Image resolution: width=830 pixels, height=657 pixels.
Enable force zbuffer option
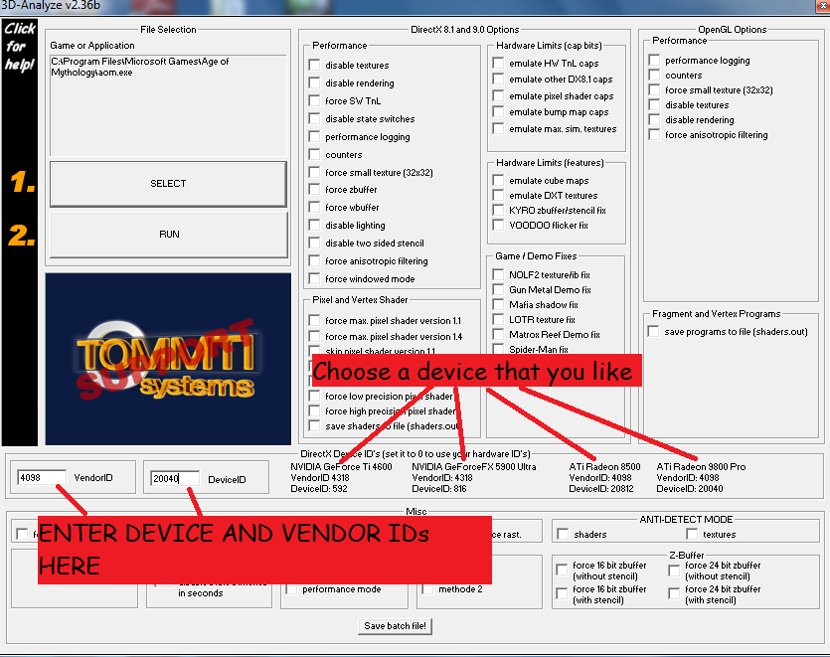pyautogui.click(x=314, y=189)
